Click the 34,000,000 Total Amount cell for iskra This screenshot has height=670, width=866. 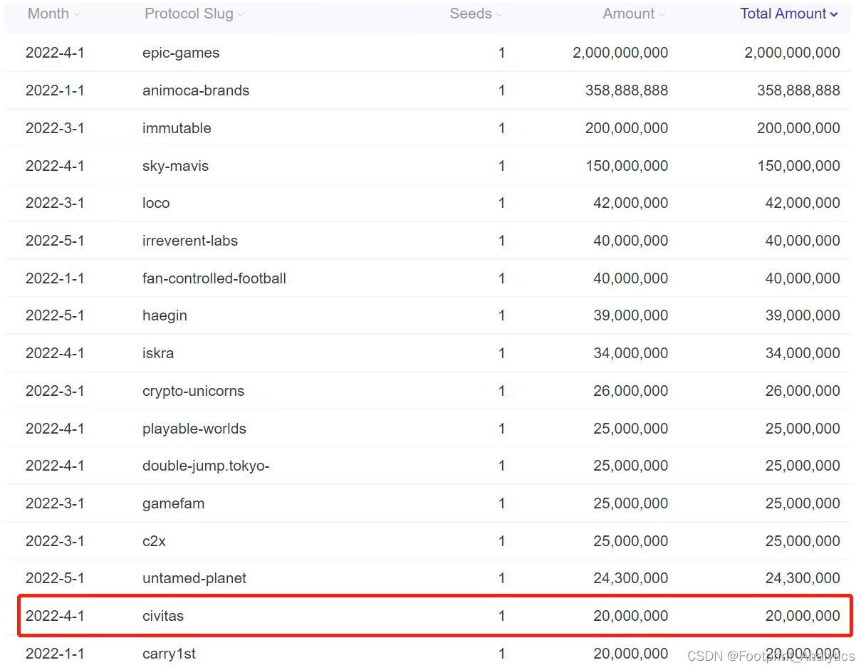click(x=803, y=353)
